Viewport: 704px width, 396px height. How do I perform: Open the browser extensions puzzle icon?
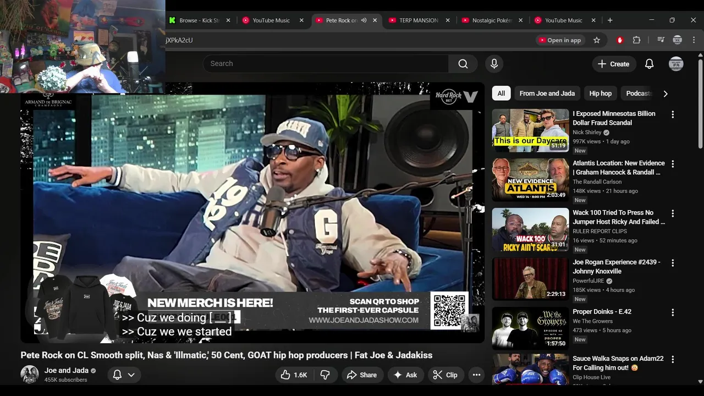tap(636, 40)
